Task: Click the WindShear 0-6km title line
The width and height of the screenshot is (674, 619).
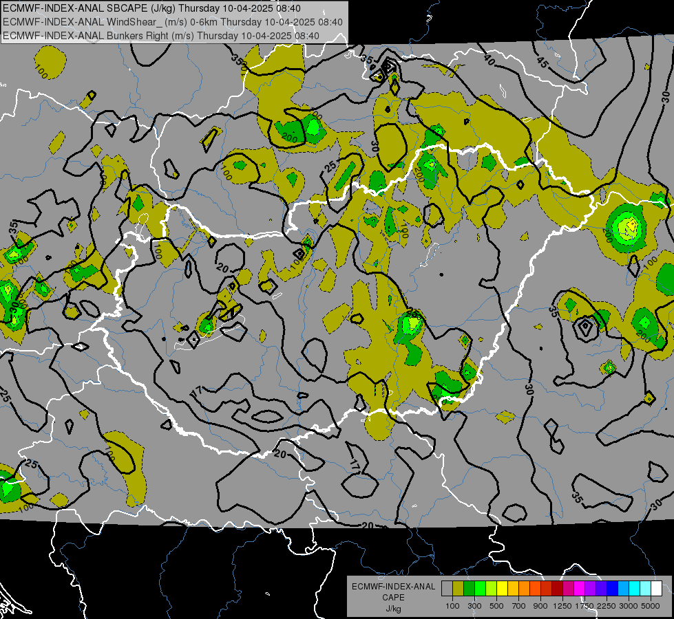Action: [x=172, y=22]
